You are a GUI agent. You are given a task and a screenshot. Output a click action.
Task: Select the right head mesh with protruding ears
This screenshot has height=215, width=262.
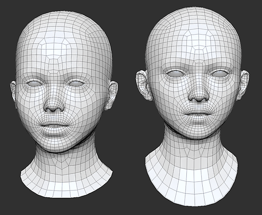[x=192, y=107]
